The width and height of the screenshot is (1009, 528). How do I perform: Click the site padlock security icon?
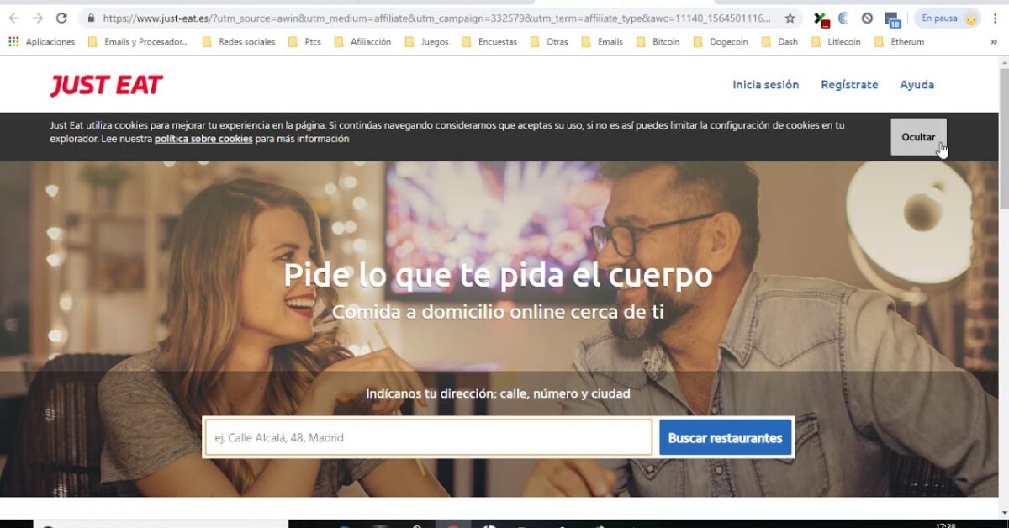[91, 18]
